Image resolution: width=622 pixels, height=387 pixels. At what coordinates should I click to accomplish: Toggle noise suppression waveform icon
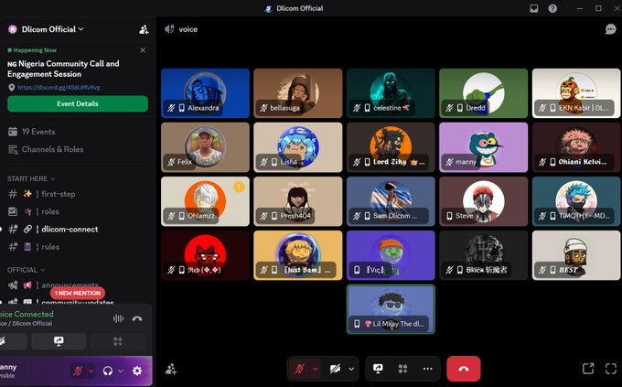118,318
